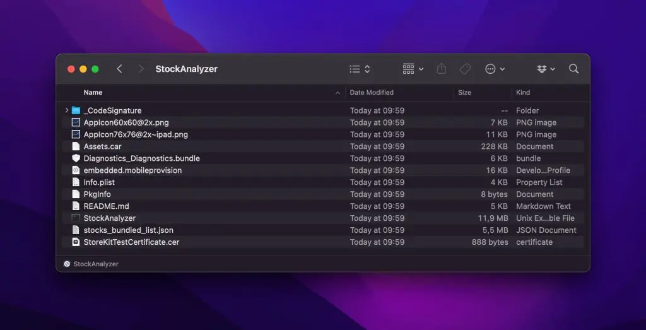The image size is (646, 330).
Task: Click the 5,5 MB size value
Action: (495, 230)
